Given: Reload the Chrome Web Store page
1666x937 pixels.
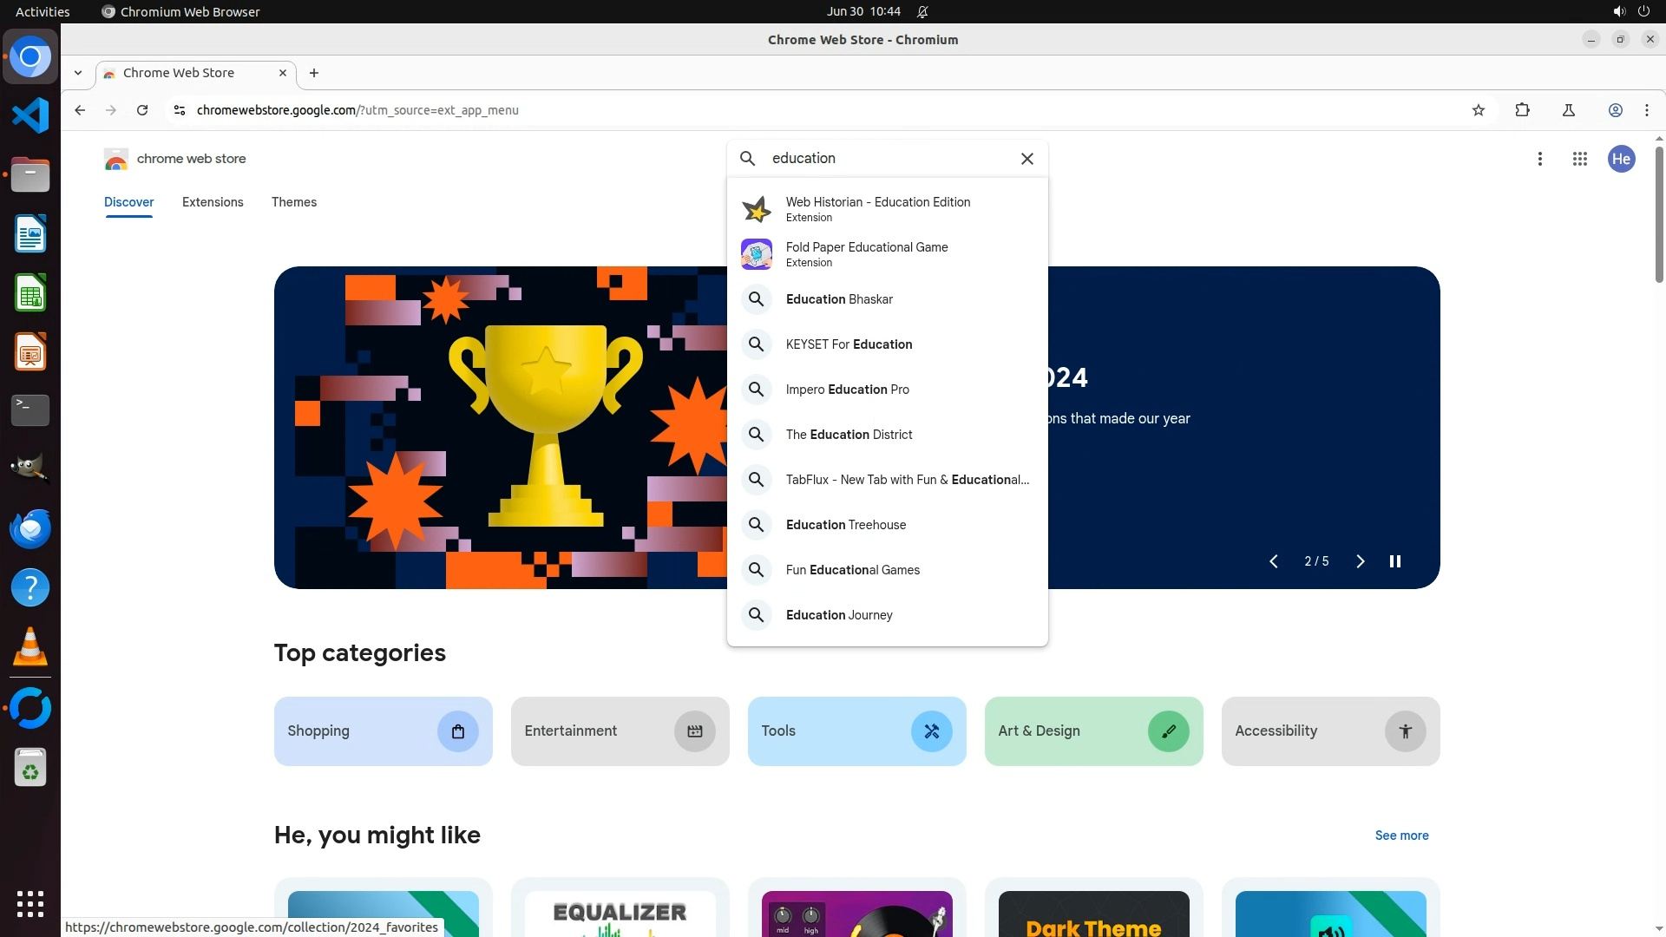Looking at the screenshot, I should tap(142, 110).
